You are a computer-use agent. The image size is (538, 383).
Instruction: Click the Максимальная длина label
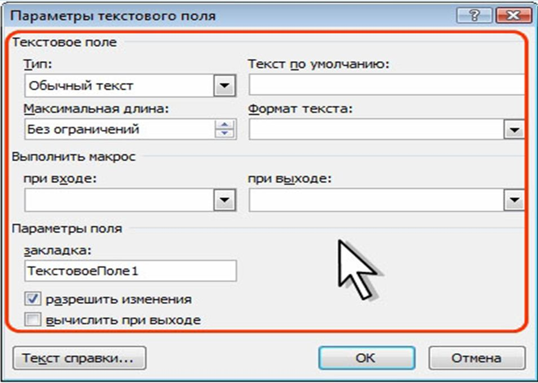click(96, 109)
